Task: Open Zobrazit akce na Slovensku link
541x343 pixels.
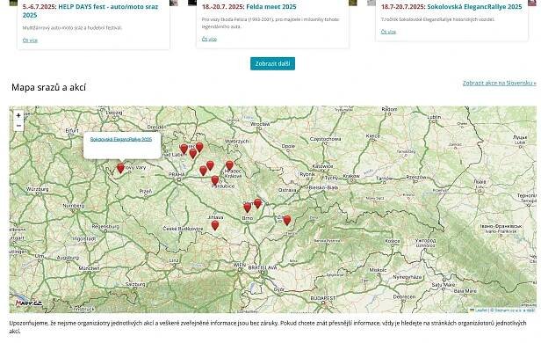Action: click(499, 83)
